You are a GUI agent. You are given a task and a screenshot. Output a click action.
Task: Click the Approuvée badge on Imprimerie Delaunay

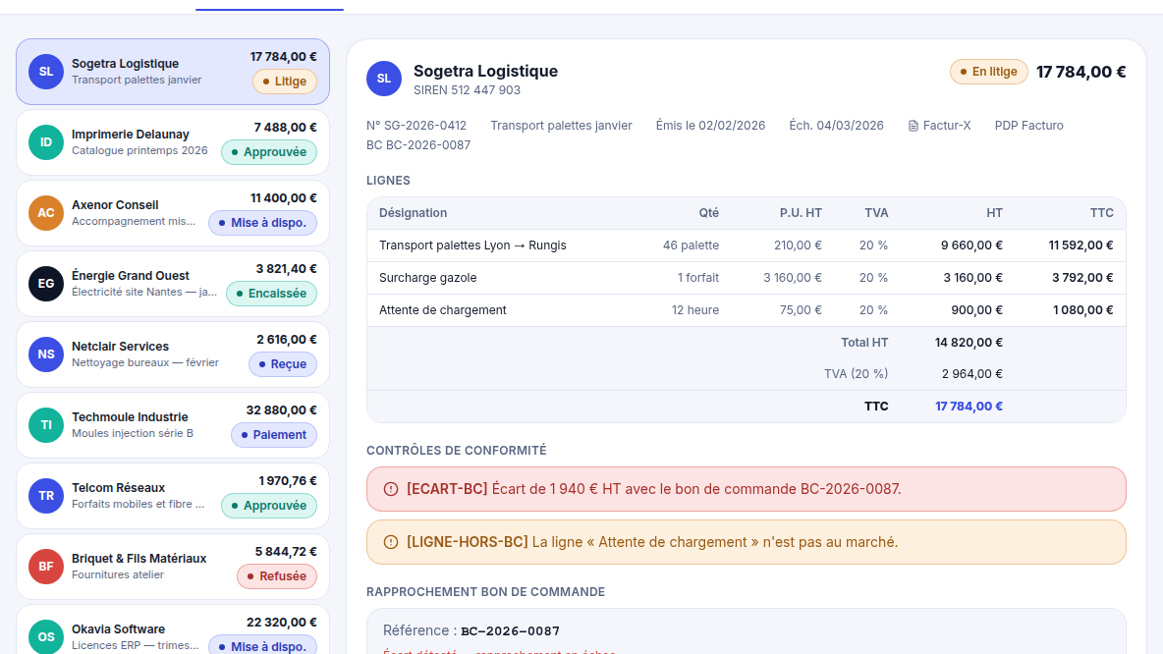click(x=269, y=152)
